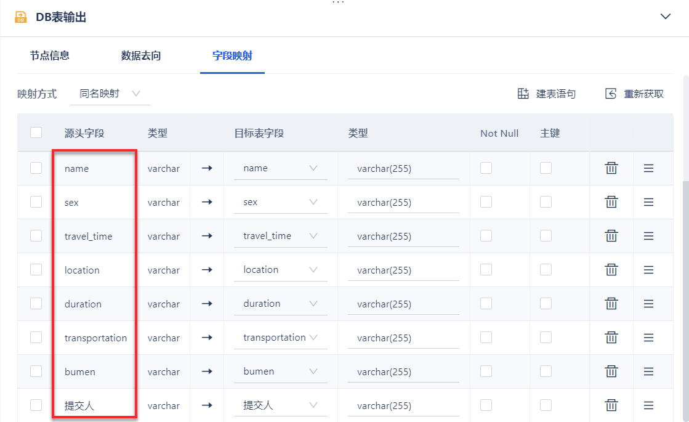Click the DB表输出 panel title

[61, 17]
